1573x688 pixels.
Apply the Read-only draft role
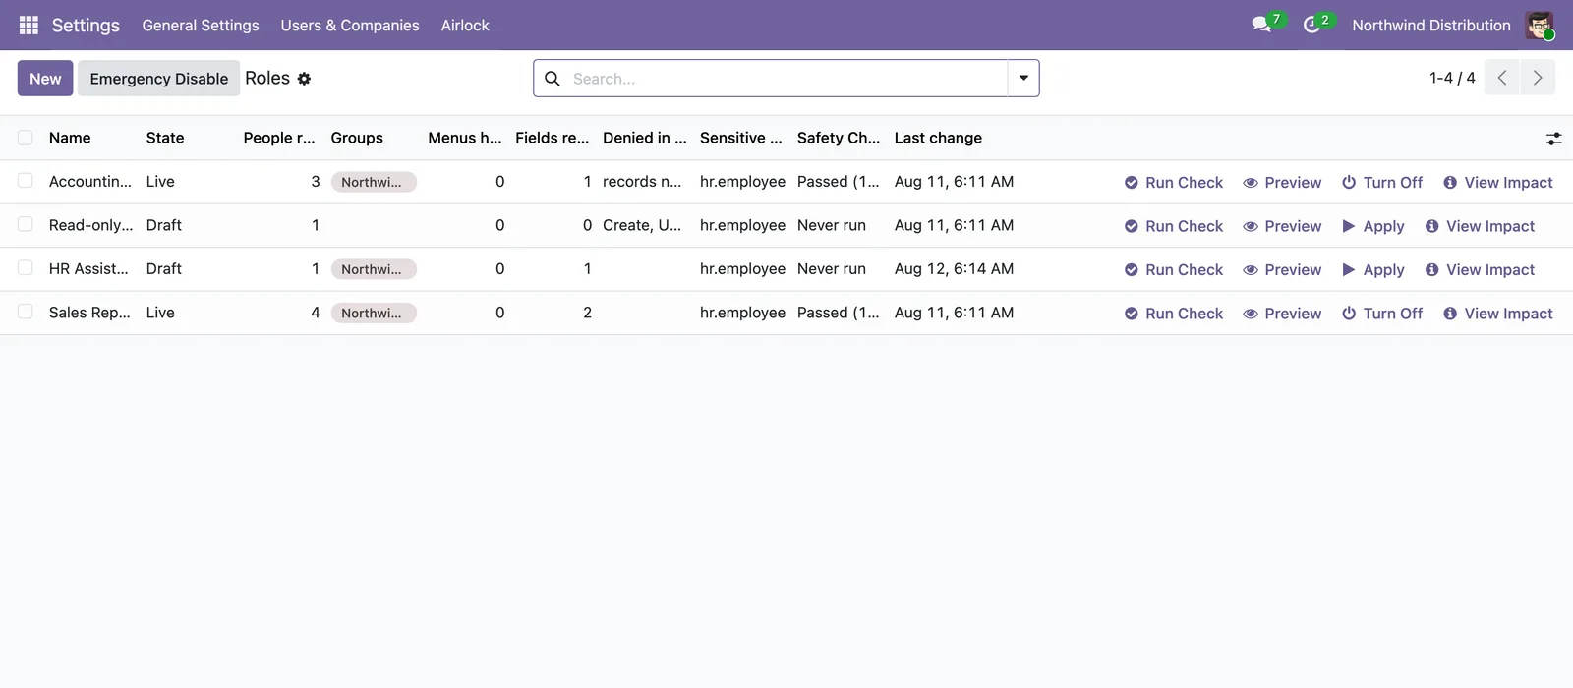[x=1373, y=226]
